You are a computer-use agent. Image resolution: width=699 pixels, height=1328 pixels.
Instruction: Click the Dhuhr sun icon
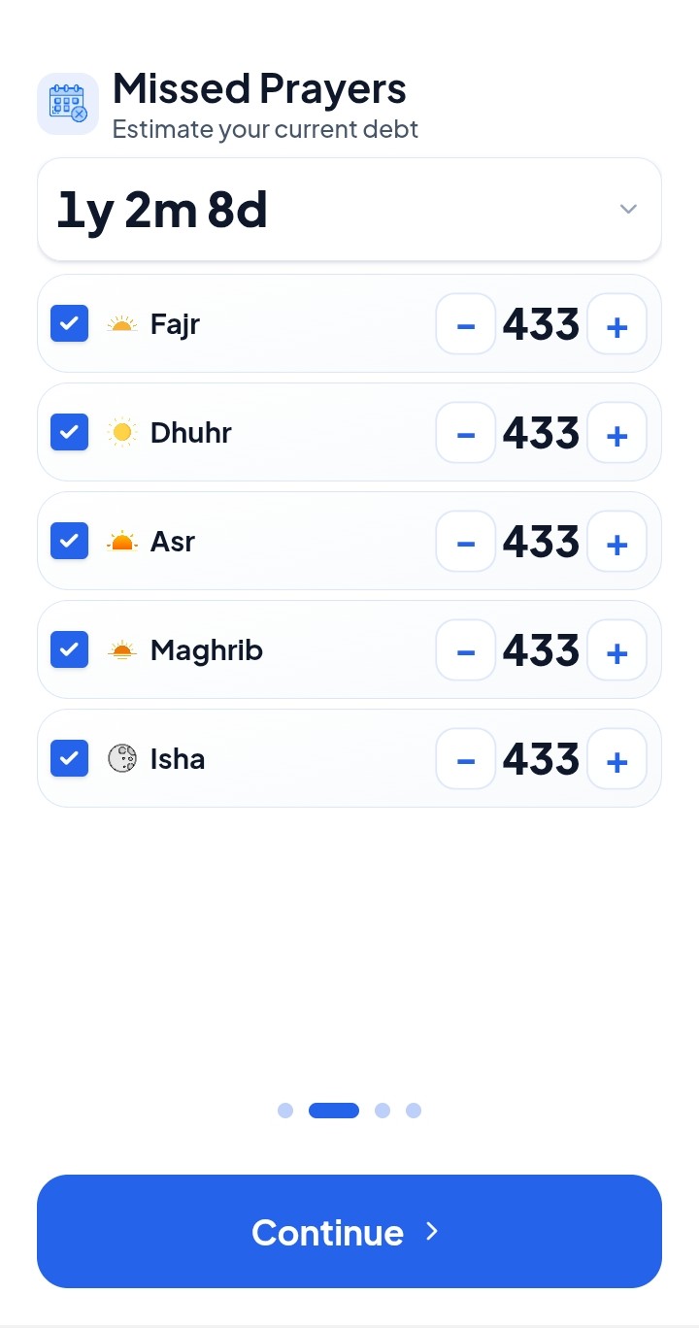pyautogui.click(x=122, y=433)
